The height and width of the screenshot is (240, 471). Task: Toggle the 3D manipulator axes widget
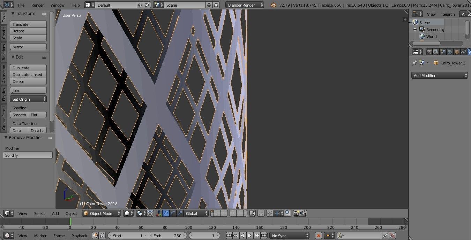pyautogui.click(x=159, y=213)
